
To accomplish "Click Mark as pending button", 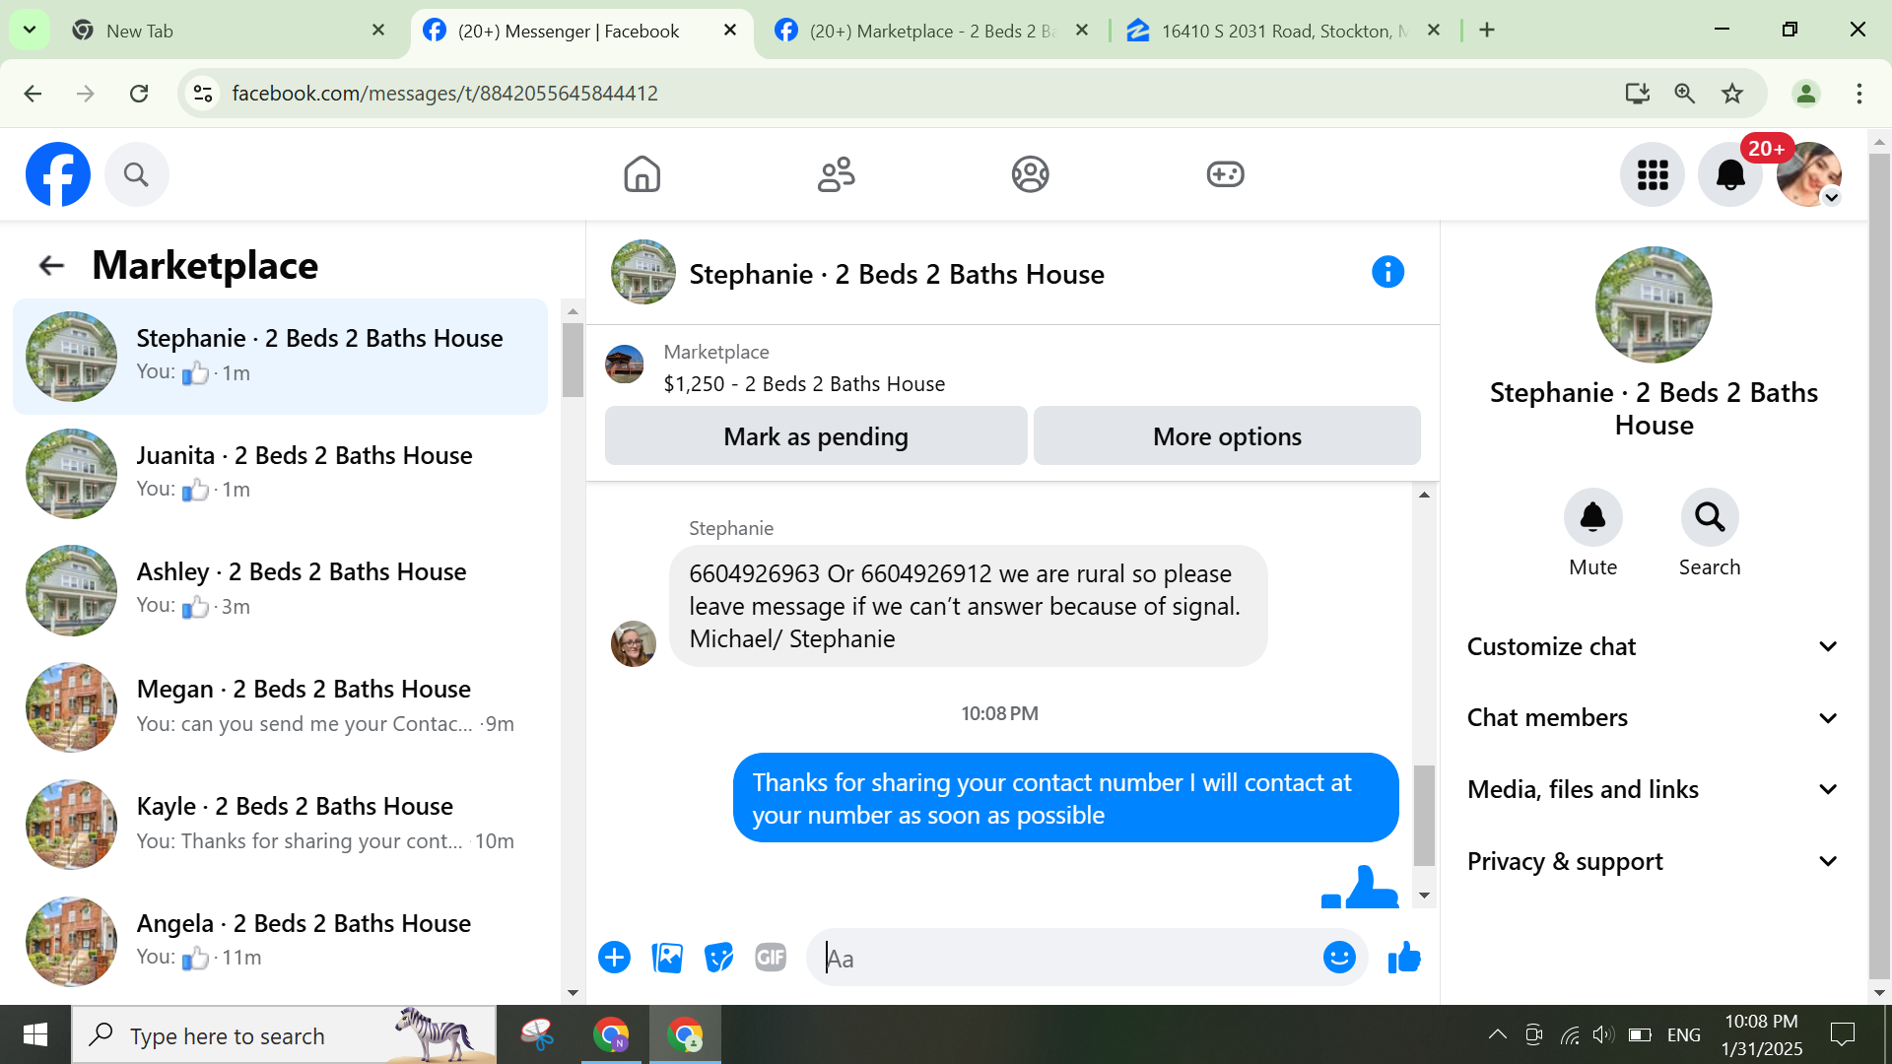I will pos(816,435).
